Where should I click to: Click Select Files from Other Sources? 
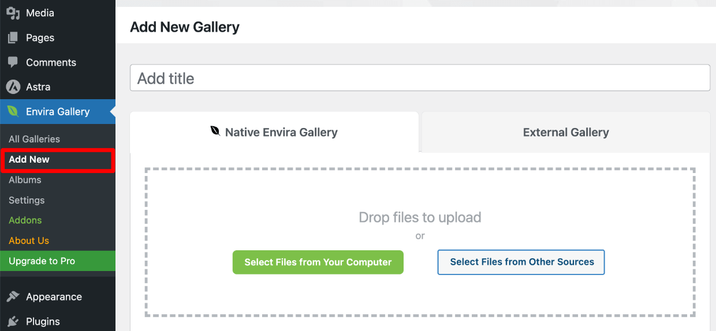[521, 262]
